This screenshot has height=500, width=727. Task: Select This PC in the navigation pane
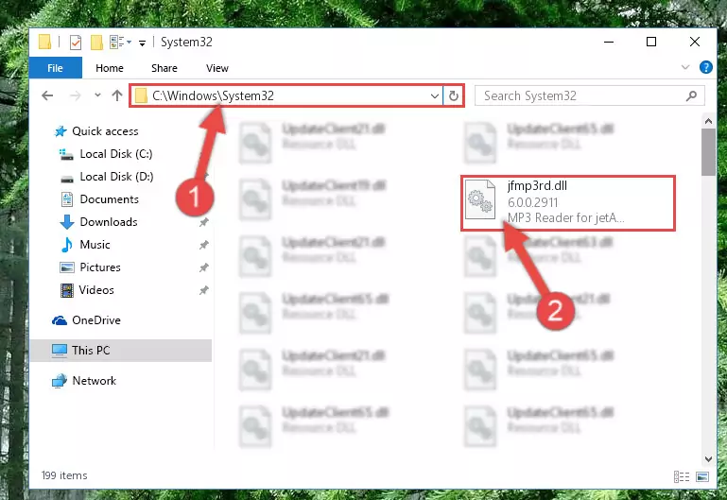click(121, 351)
